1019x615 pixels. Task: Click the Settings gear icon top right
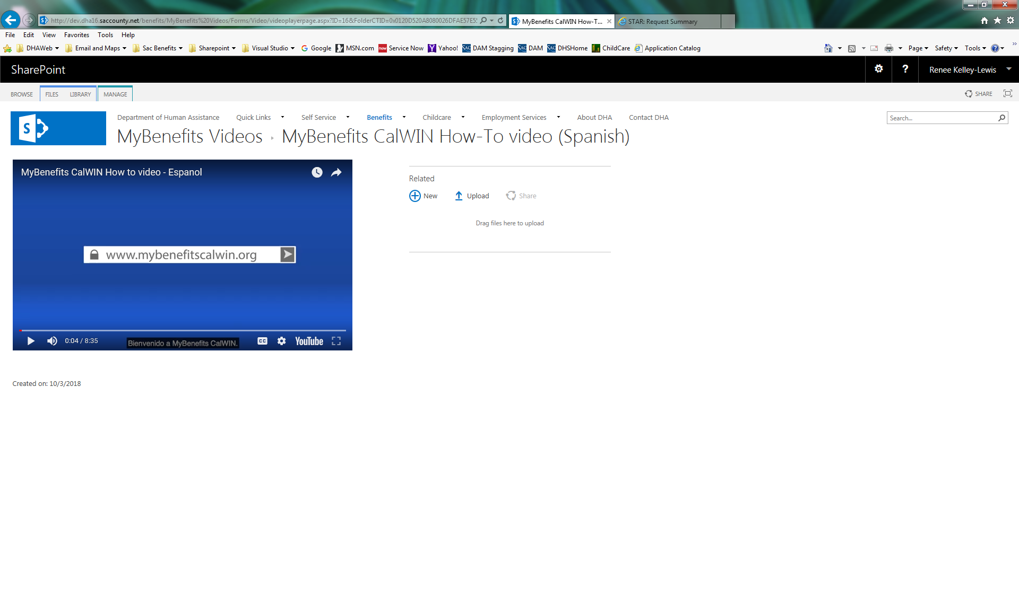click(879, 69)
